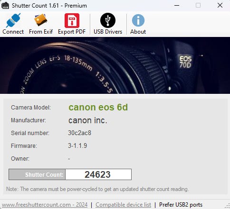
Task: Click the Canon 70D camera banner image
Action: (115, 65)
